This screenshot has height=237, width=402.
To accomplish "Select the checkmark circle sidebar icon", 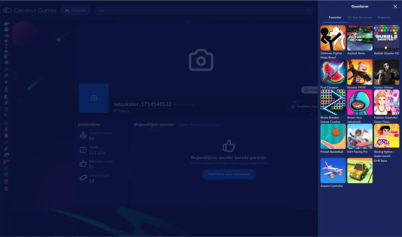I will [x=6, y=123].
